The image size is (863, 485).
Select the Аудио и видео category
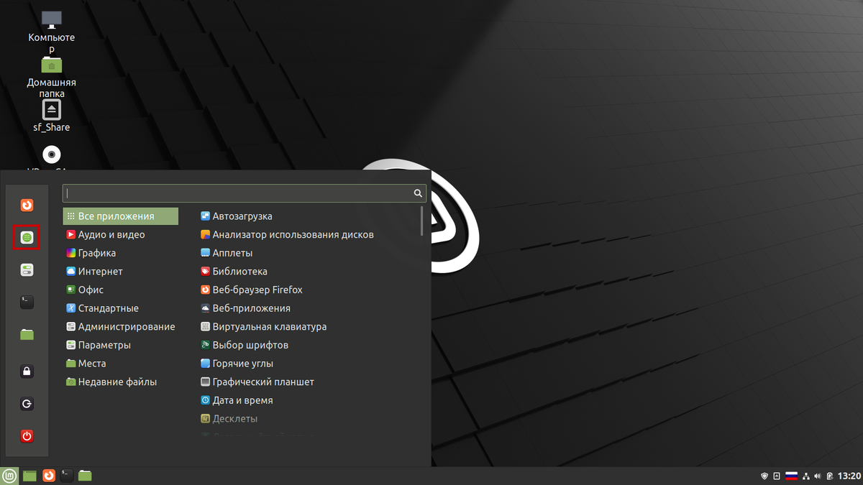coord(121,235)
